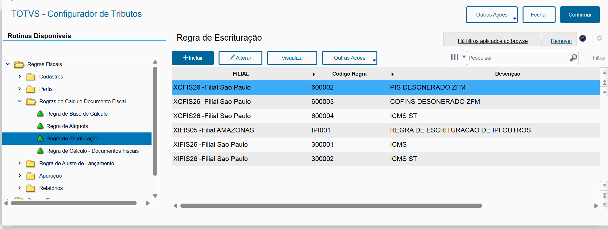This screenshot has width=608, height=229.
Task: Click the Incluir button
Action: click(x=193, y=58)
